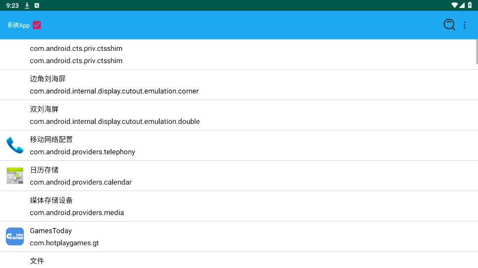
Task: Uncheck the 系统App checkbox
Action: pos(37,25)
